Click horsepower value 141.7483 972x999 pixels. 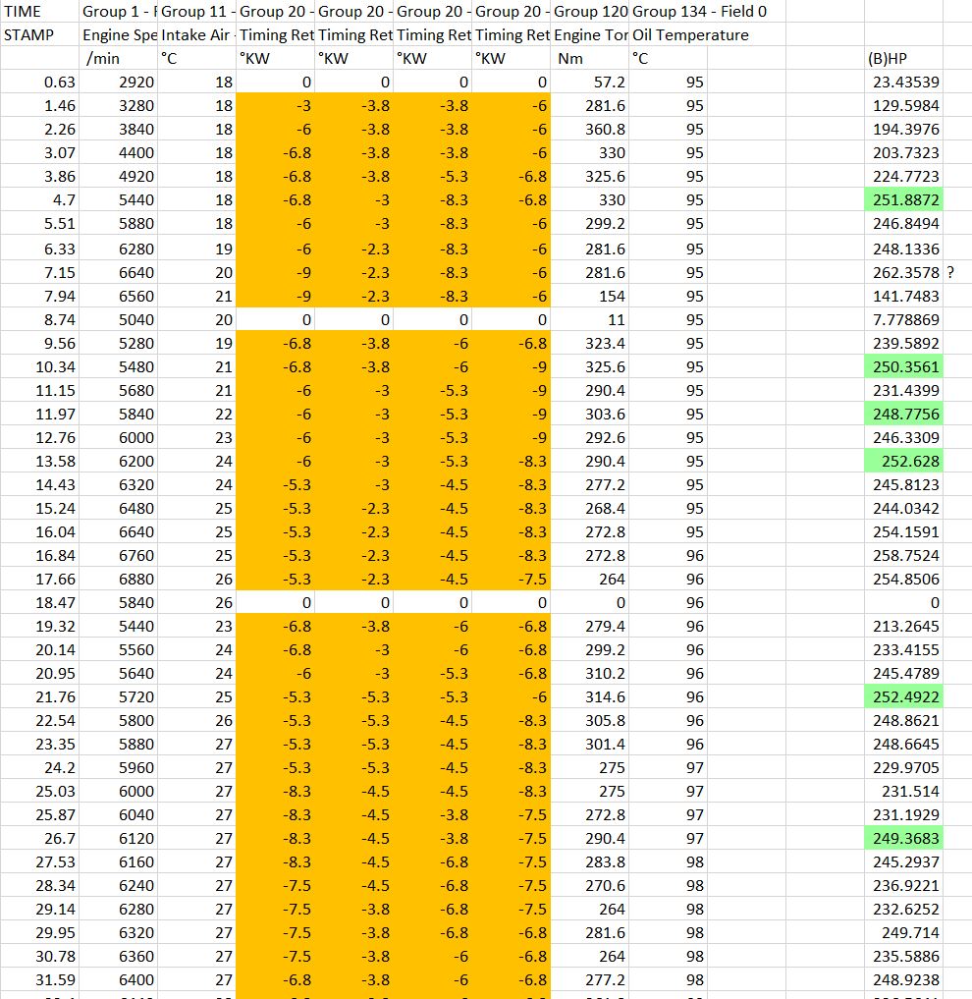pyautogui.click(x=903, y=297)
